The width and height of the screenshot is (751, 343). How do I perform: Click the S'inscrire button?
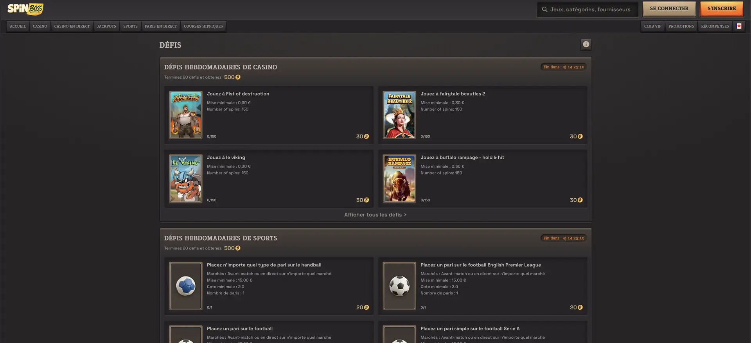(x=722, y=9)
